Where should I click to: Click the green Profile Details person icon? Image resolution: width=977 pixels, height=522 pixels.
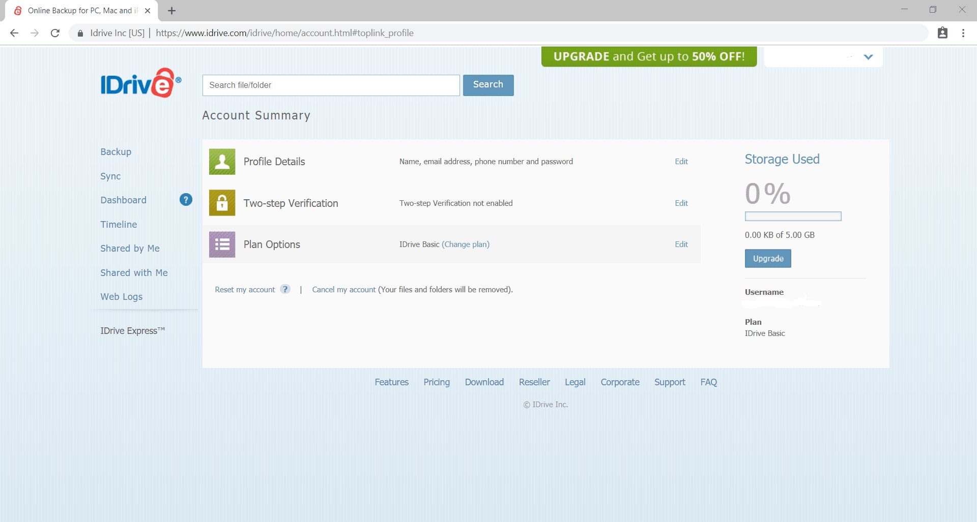click(222, 162)
